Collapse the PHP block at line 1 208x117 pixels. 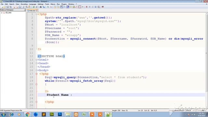coord(36,14)
